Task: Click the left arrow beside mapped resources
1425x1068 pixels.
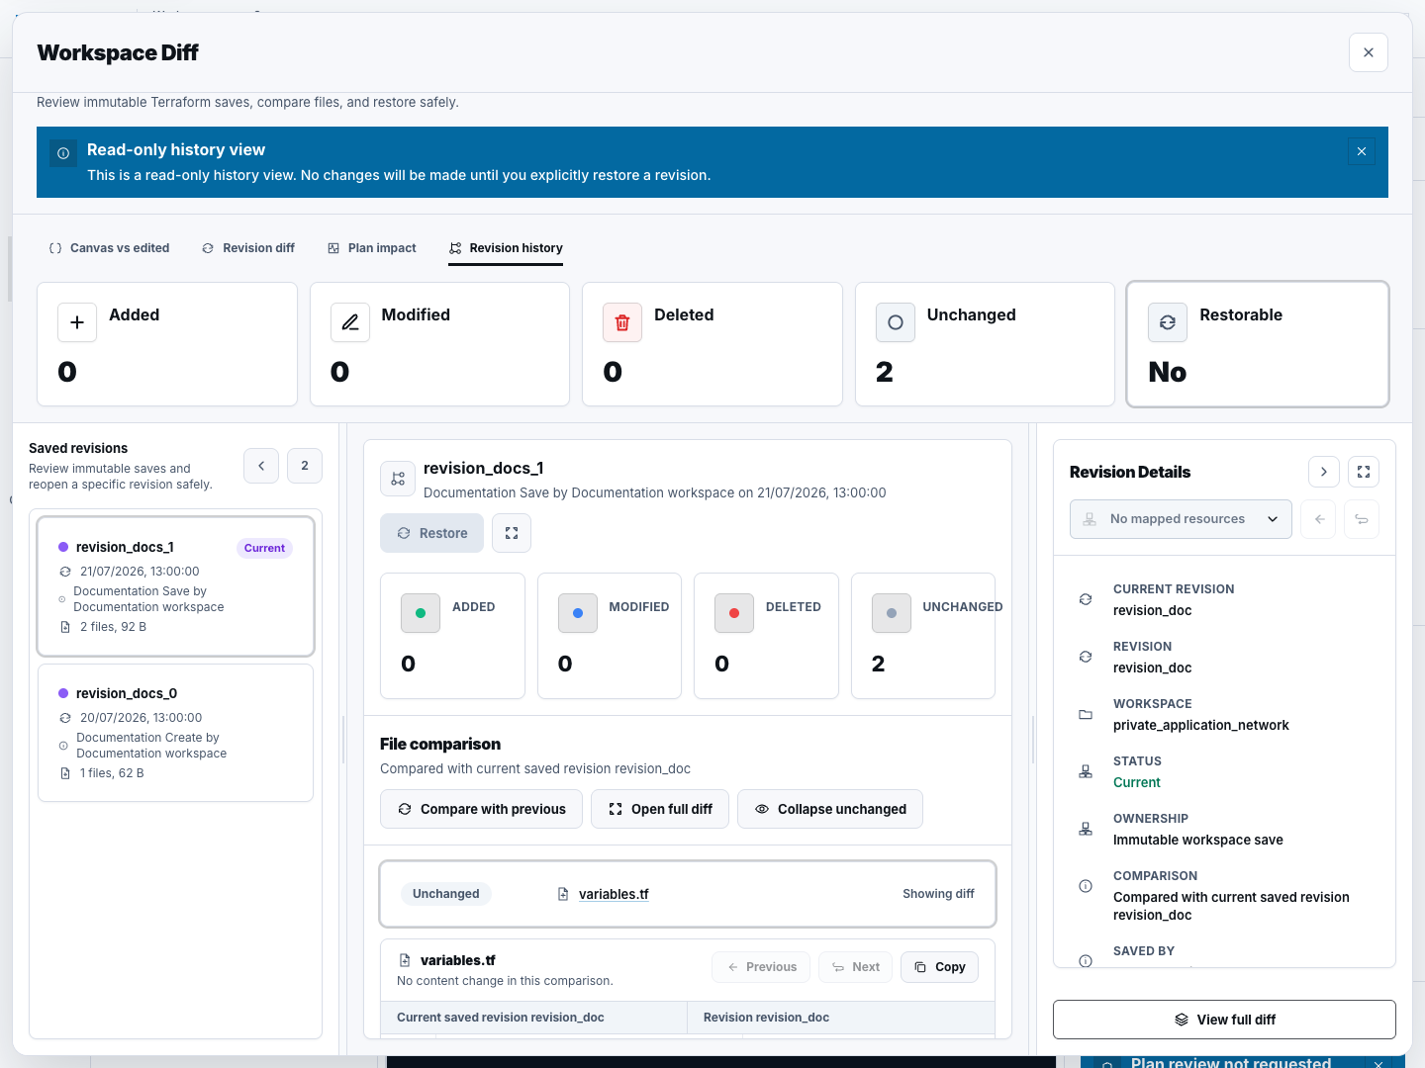Action: click(x=1319, y=519)
